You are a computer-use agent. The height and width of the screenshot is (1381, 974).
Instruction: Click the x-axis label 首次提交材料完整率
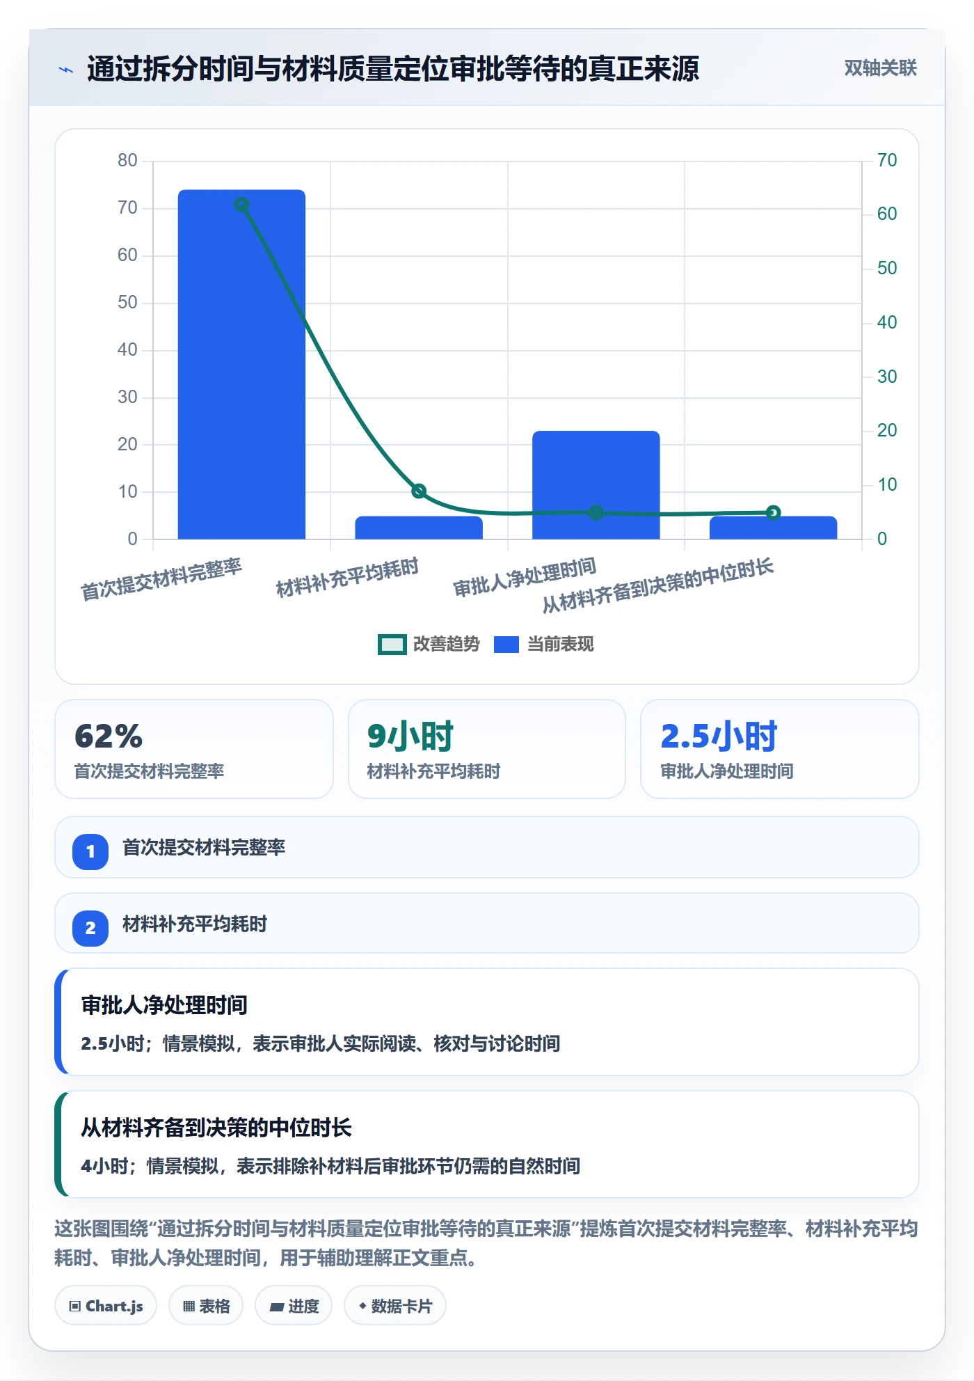tap(161, 579)
